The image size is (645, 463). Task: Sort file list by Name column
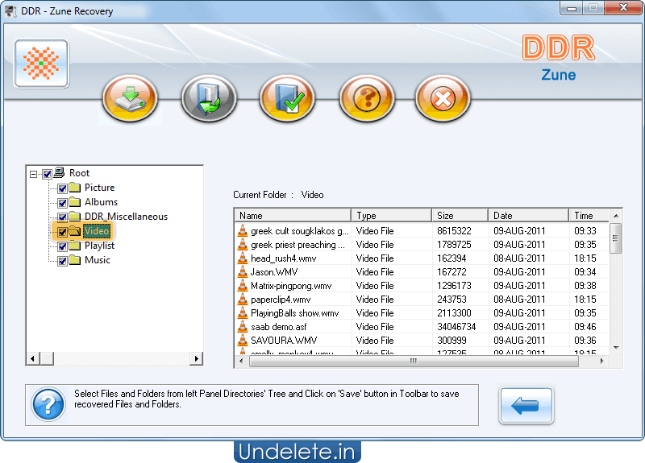(x=293, y=216)
